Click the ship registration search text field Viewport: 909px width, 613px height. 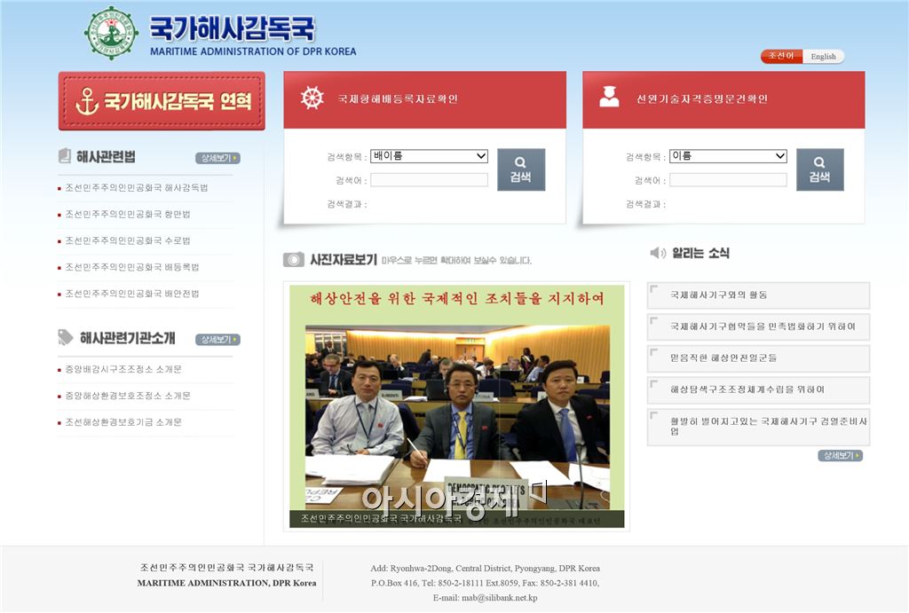point(429,180)
